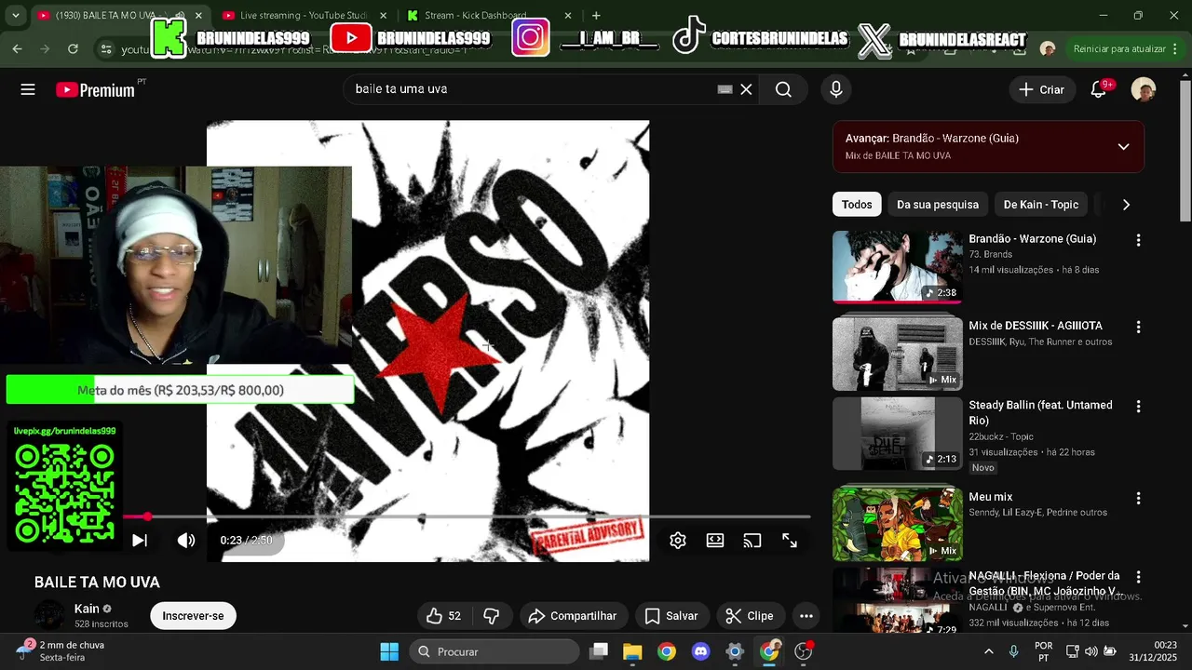The height and width of the screenshot is (670, 1192).
Task: Open the YouTube account avatar menu
Action: pyautogui.click(x=1143, y=89)
